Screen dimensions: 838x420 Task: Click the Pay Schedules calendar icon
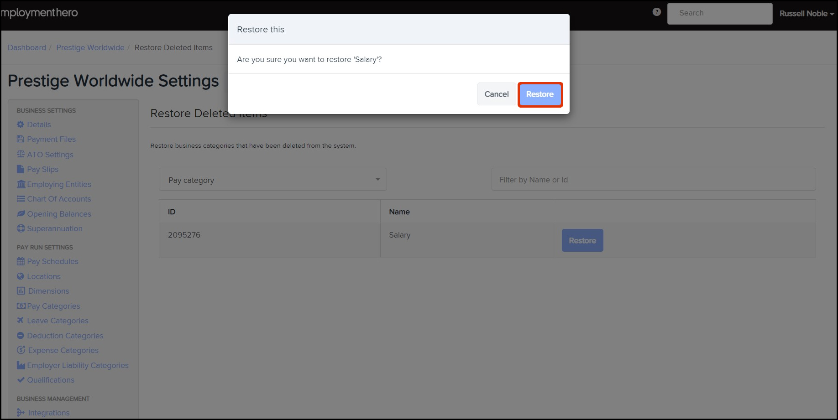click(21, 261)
